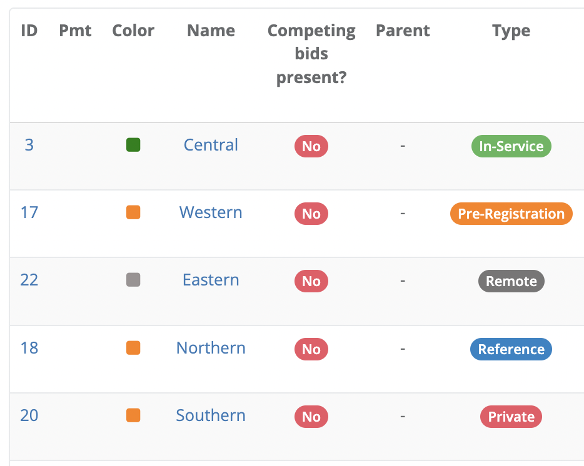Open the Central name link
Screen dimensions: 584x466
click(x=211, y=145)
